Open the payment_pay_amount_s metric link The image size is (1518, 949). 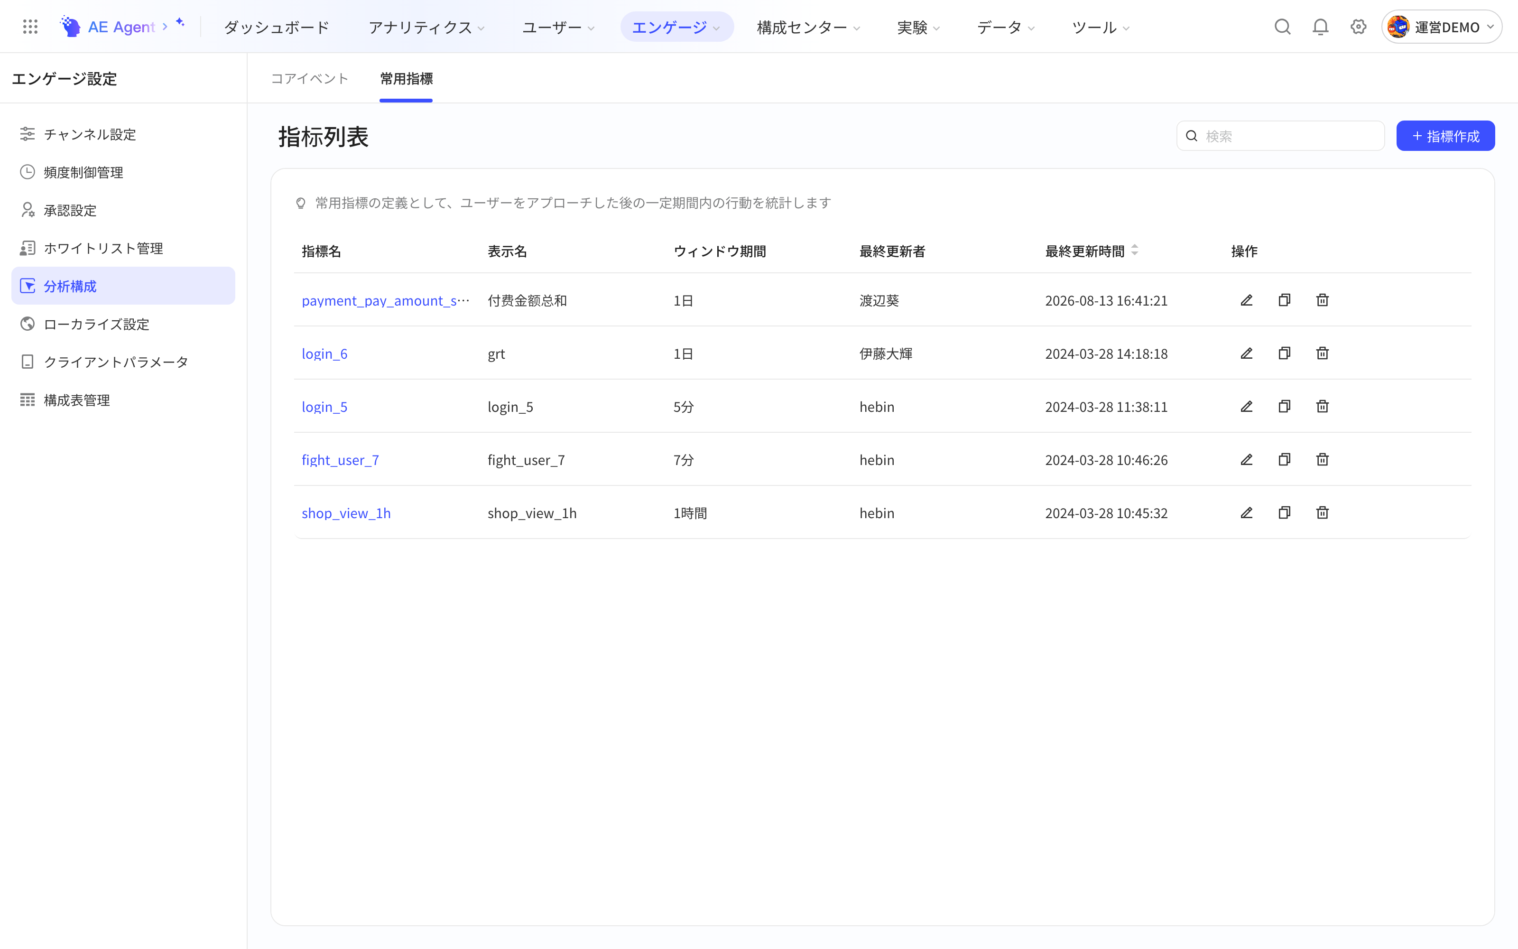pyautogui.click(x=385, y=301)
